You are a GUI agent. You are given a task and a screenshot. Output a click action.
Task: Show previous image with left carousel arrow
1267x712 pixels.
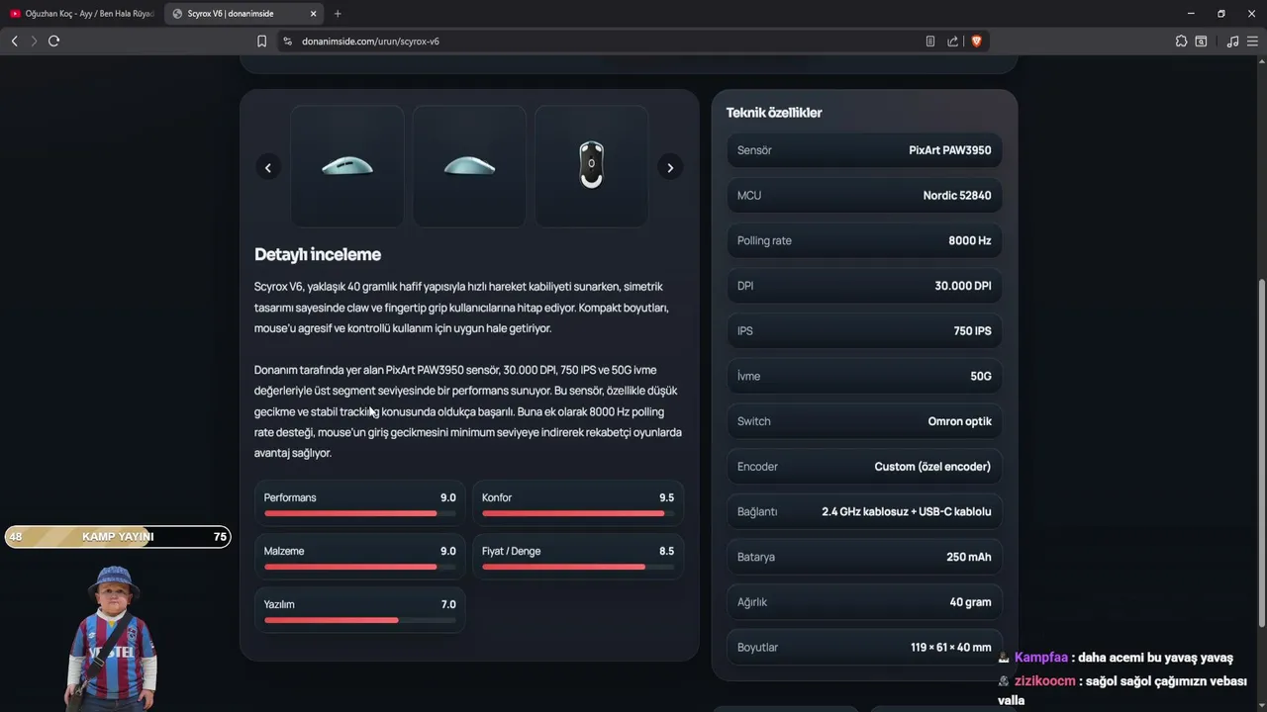coord(268,167)
